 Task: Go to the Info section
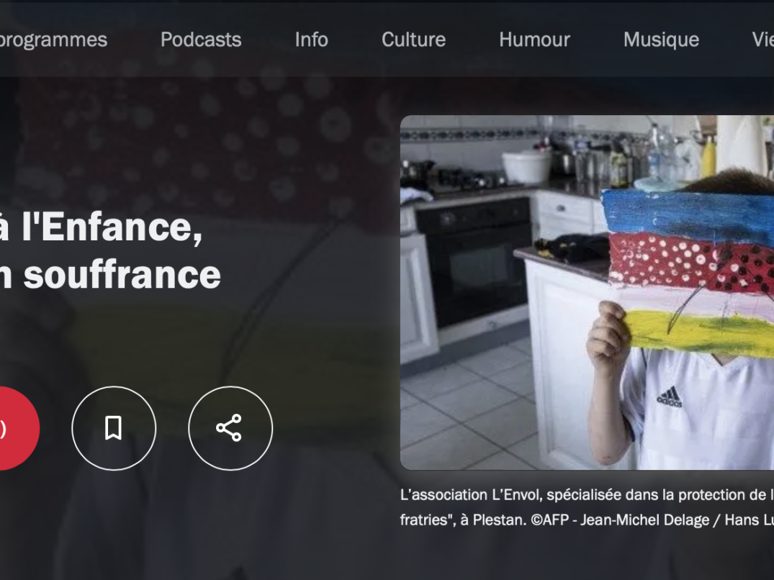312,40
